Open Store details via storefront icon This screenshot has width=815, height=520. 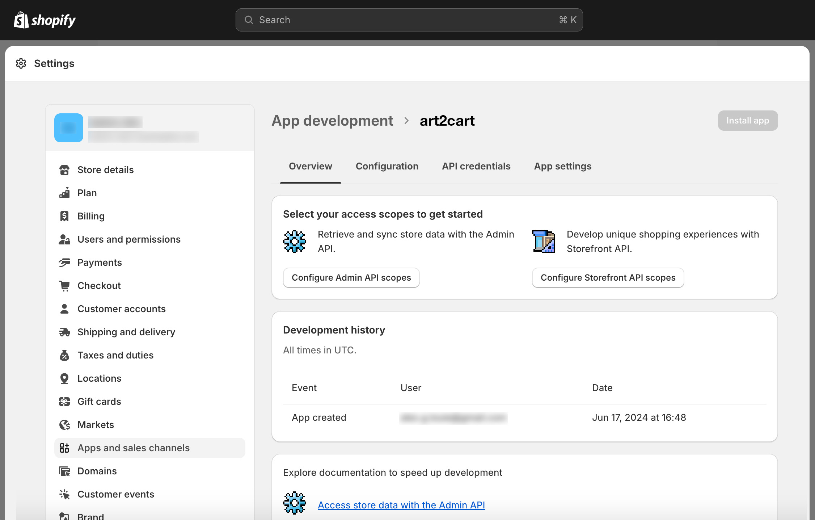pos(64,170)
